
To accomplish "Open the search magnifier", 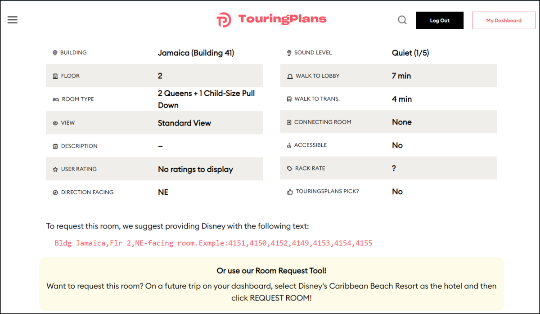I will (402, 20).
